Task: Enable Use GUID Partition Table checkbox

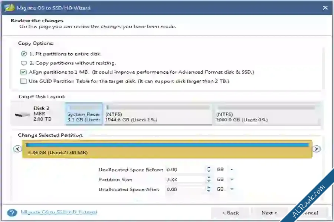Action: [x=23, y=81]
